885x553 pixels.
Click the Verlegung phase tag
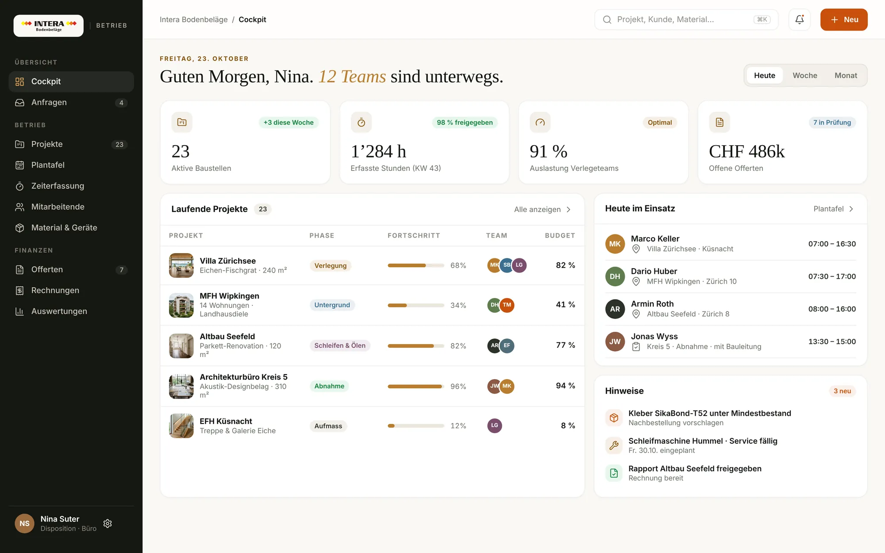click(330, 265)
